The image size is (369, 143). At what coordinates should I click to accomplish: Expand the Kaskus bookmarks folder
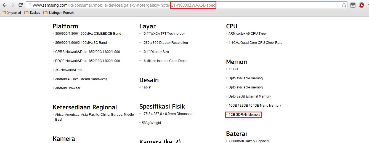click(x=32, y=13)
